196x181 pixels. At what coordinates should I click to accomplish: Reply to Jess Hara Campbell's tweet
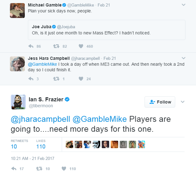click(x=31, y=79)
